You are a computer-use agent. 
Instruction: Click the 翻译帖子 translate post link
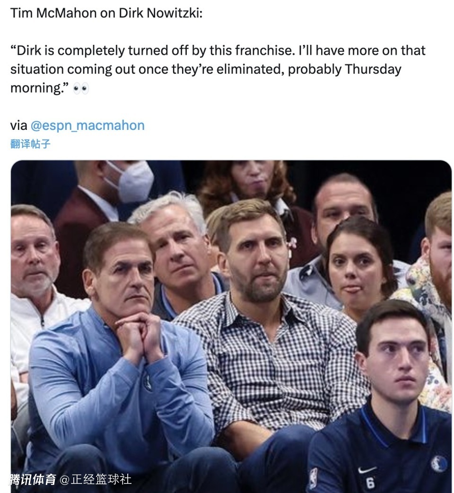(30, 144)
